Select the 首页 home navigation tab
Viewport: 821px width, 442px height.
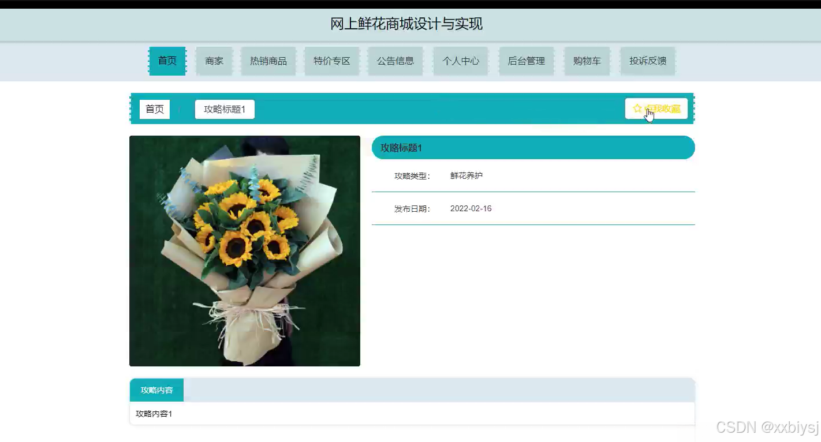click(x=167, y=61)
